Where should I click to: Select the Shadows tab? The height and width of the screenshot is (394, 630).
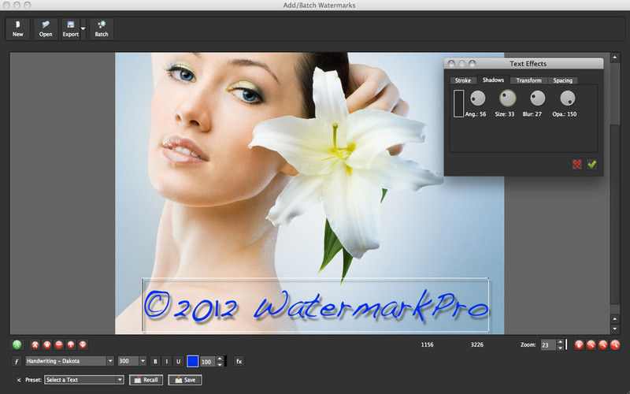493,80
